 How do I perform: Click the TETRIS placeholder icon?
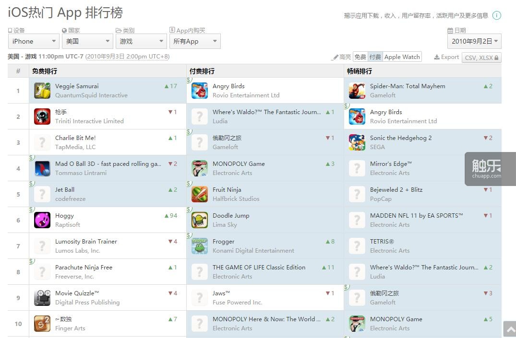[x=357, y=246]
